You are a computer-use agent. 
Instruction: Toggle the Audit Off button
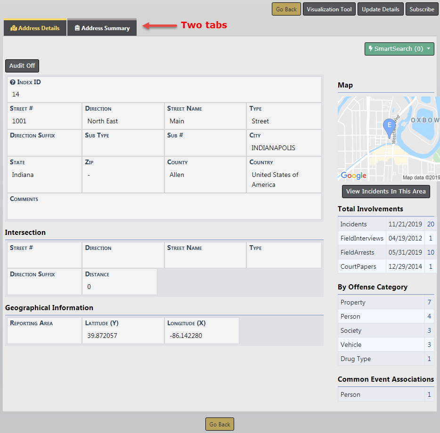tap(22, 66)
